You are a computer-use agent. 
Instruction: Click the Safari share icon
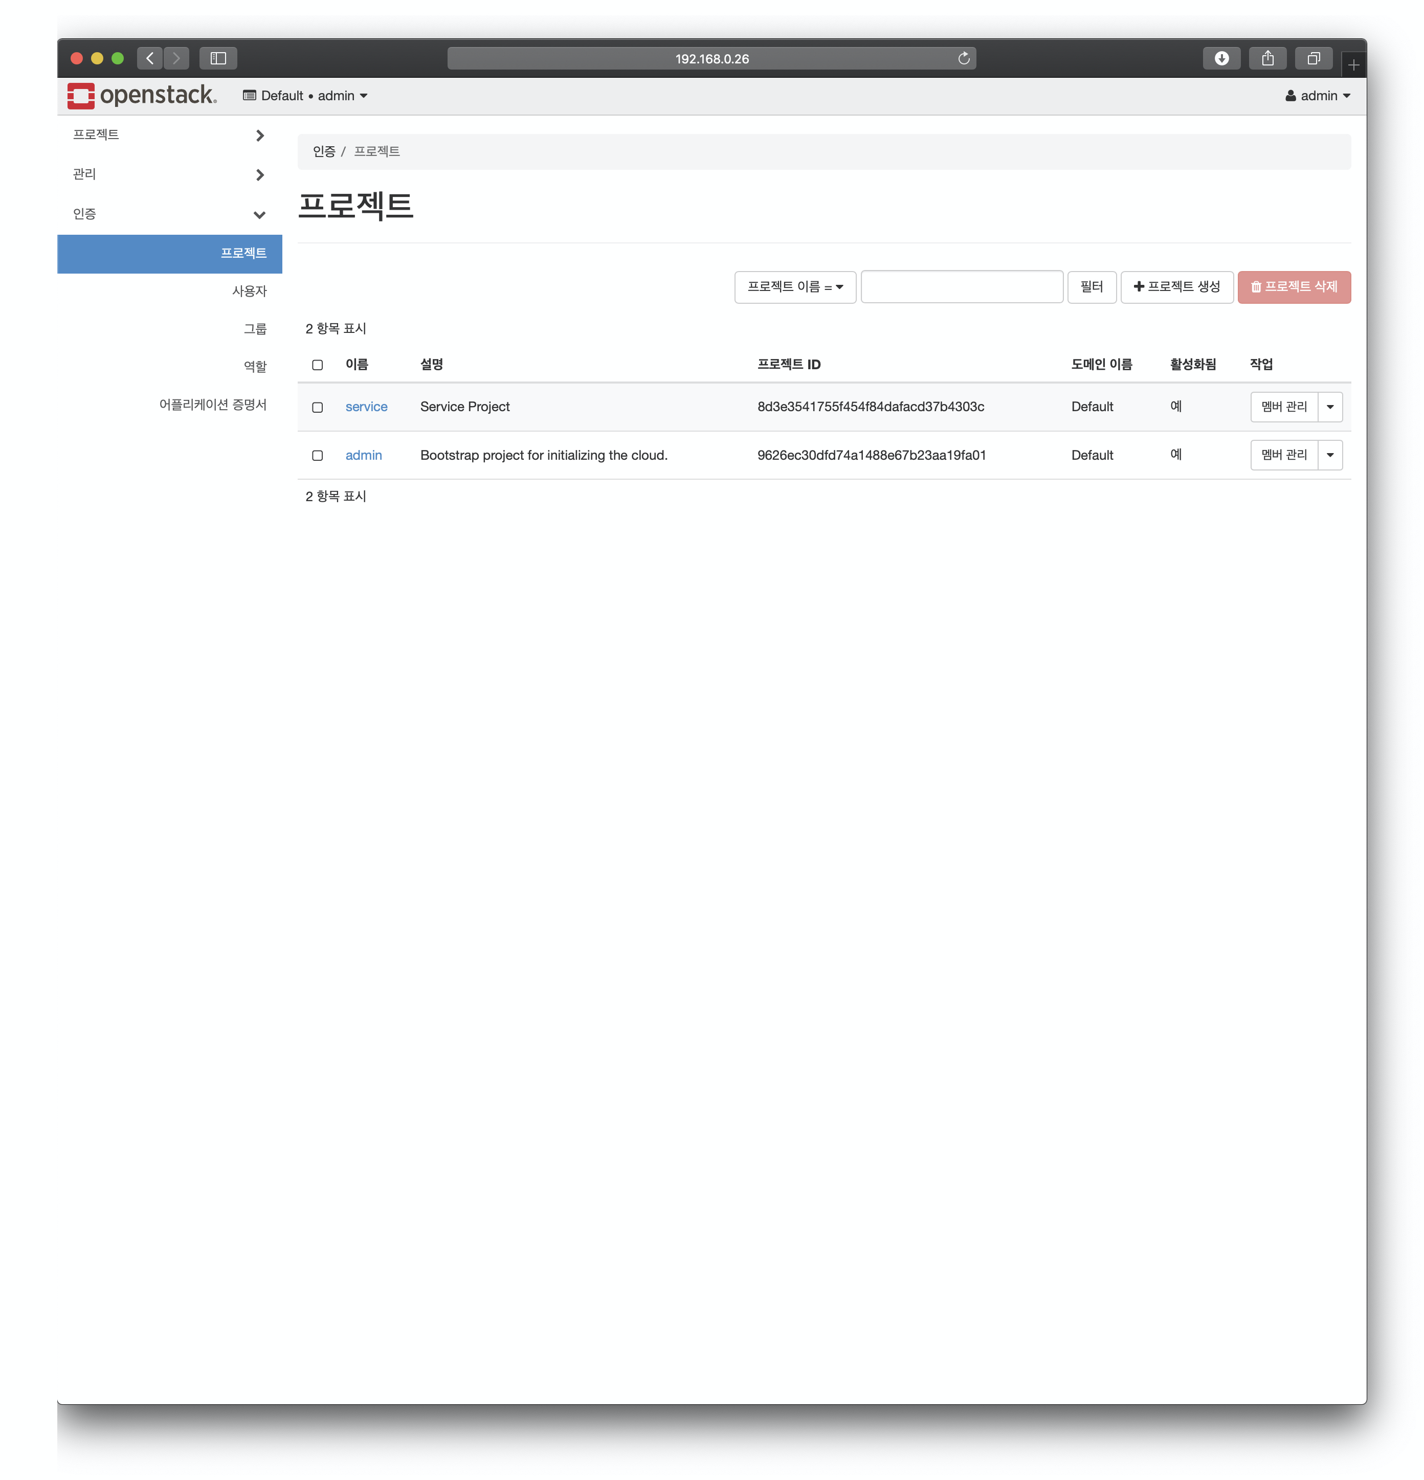tap(1267, 59)
